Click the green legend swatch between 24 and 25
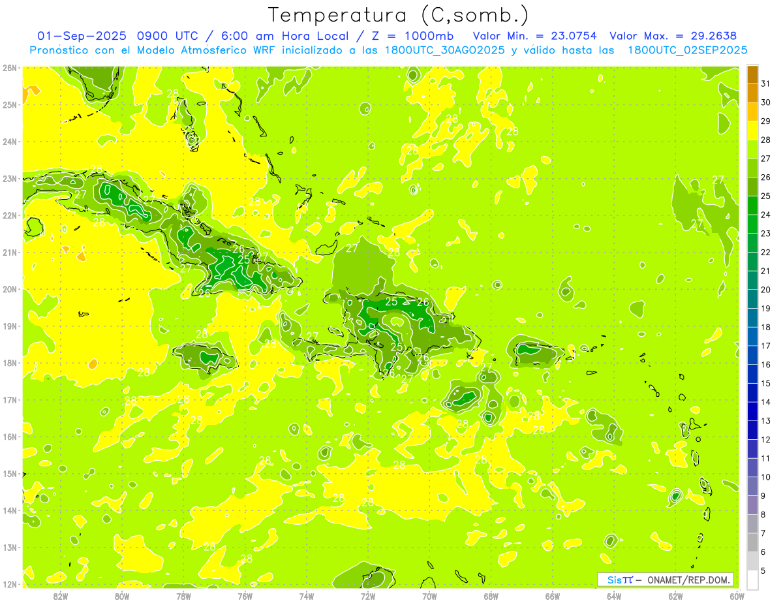Screen dimensions: 783x605 coord(752,206)
